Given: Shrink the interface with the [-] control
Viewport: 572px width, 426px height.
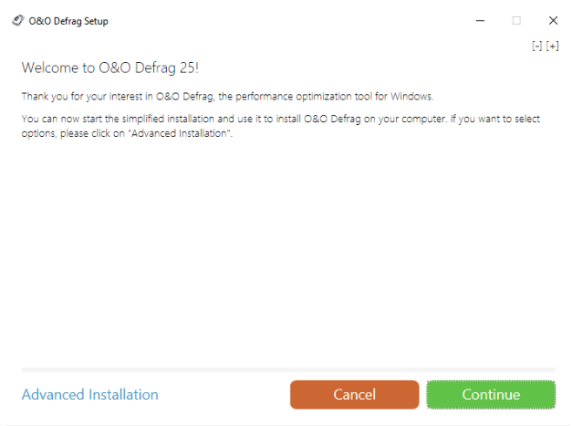Looking at the screenshot, I should pos(536,47).
